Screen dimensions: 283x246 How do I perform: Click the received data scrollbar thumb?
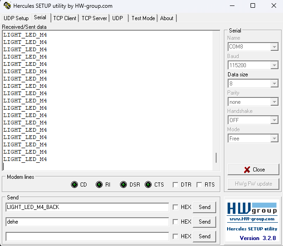[x=216, y=158]
